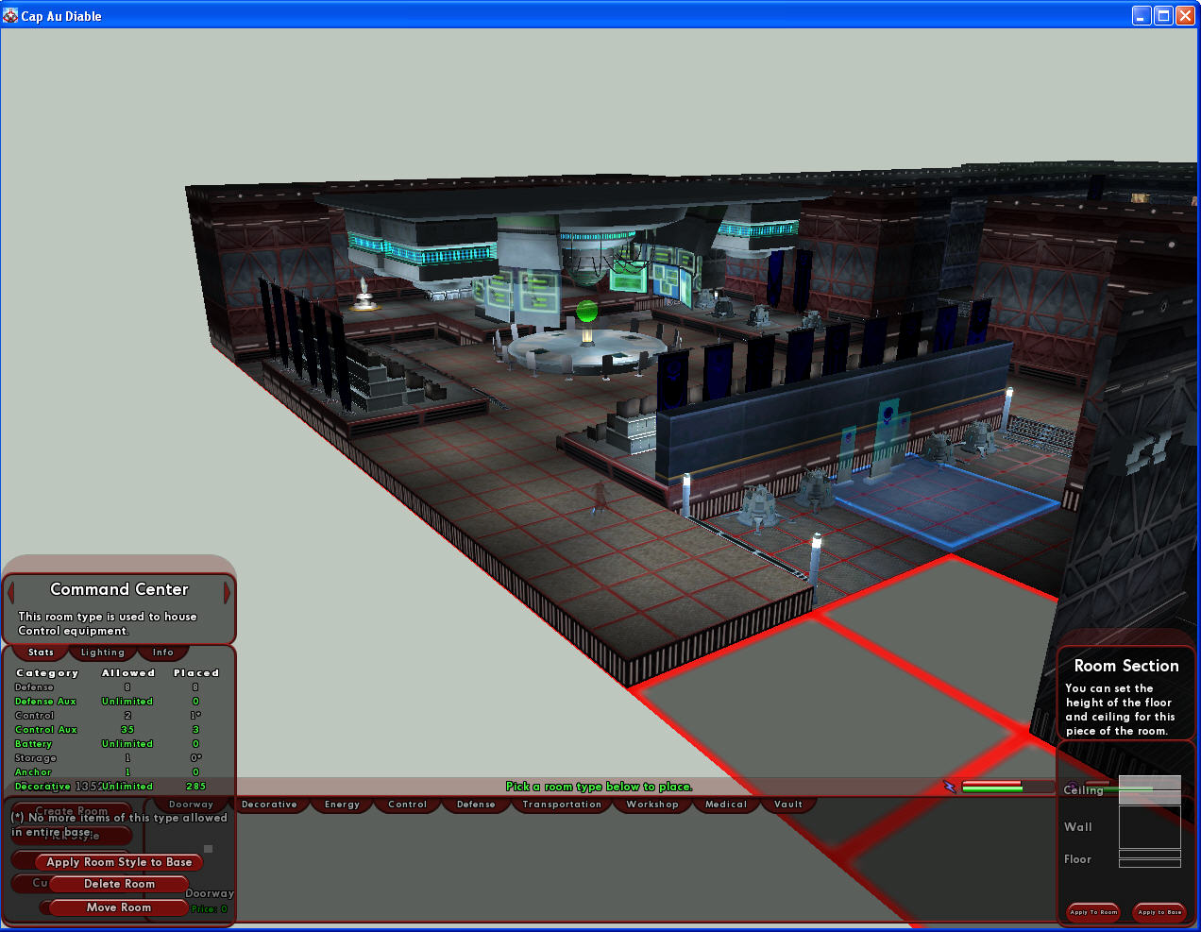Select the Medical room category tab
Image resolution: width=1201 pixels, height=932 pixels.
pos(726,805)
